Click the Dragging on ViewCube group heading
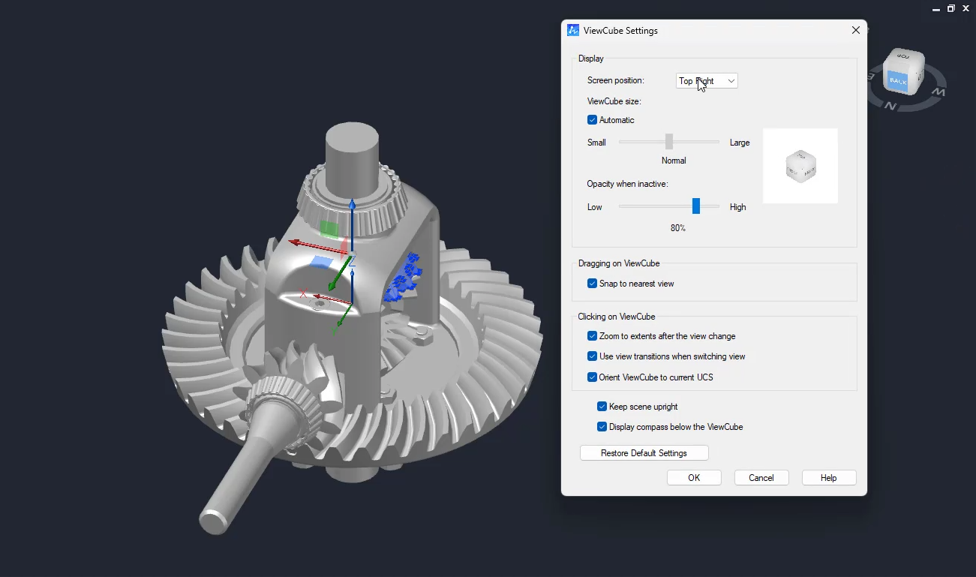976x577 pixels. click(619, 263)
